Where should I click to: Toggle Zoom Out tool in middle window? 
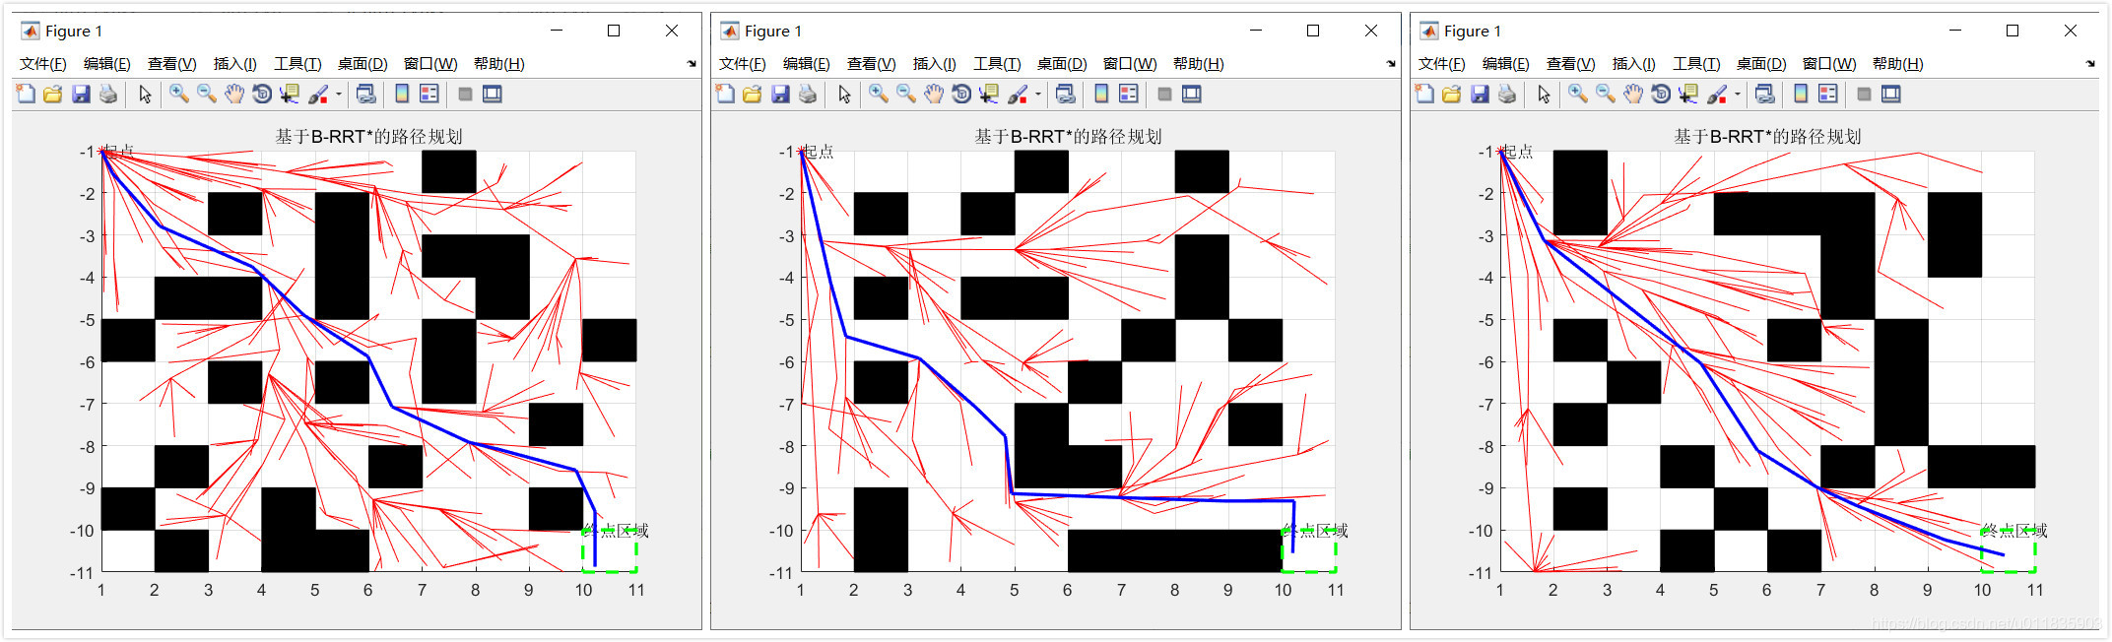click(906, 94)
